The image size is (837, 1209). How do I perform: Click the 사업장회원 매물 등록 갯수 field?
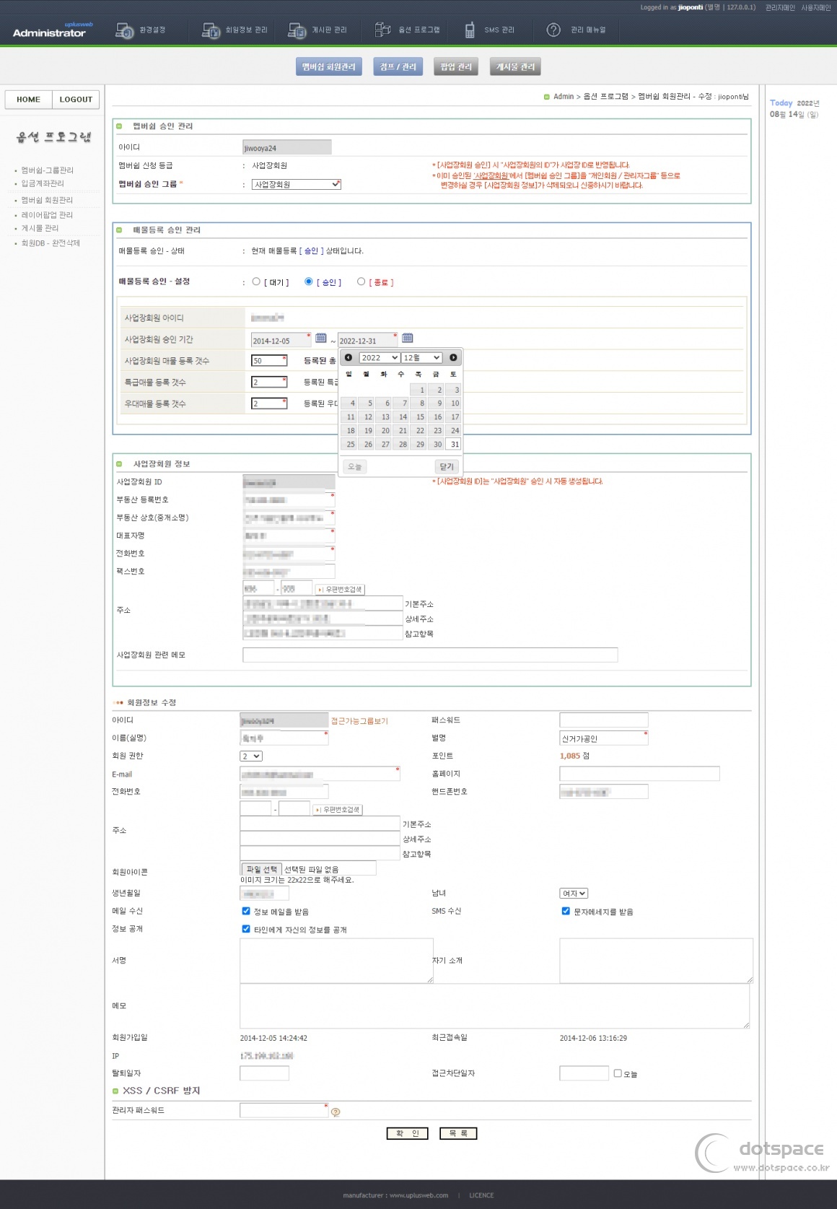pos(269,361)
